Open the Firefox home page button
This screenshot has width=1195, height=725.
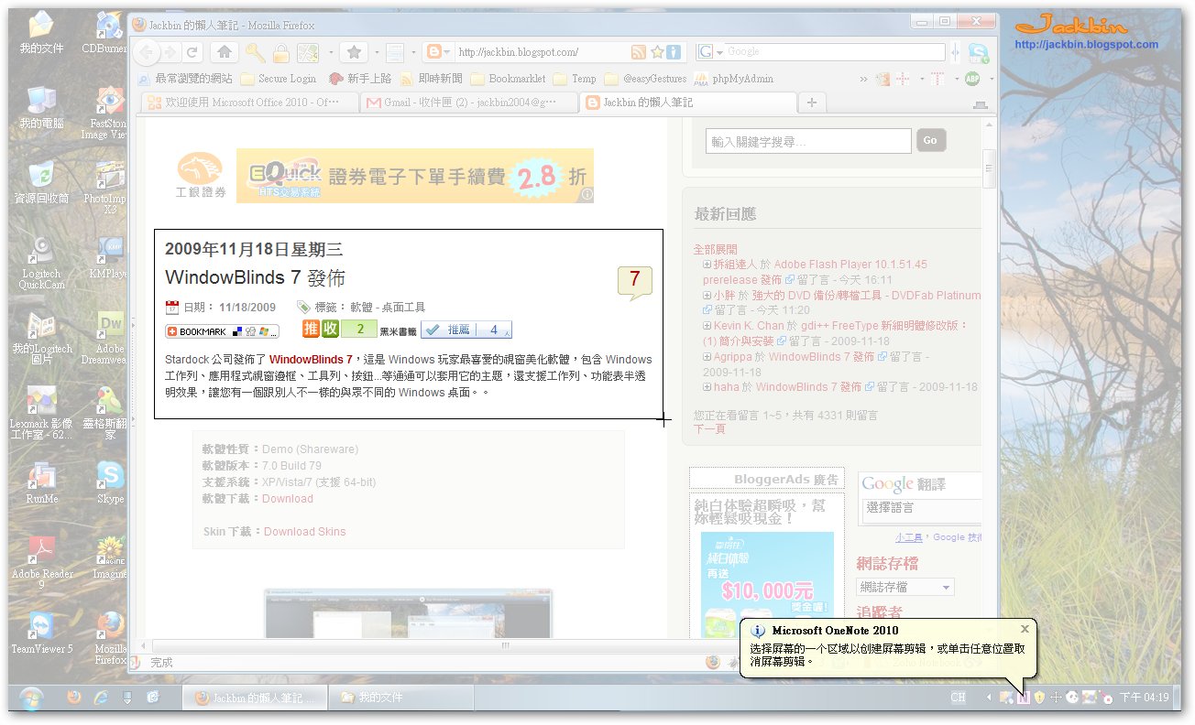(x=225, y=52)
